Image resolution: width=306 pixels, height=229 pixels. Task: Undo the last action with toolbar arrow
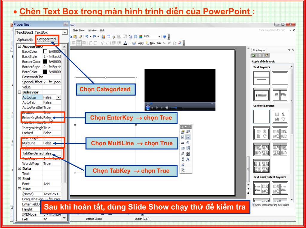87,37
